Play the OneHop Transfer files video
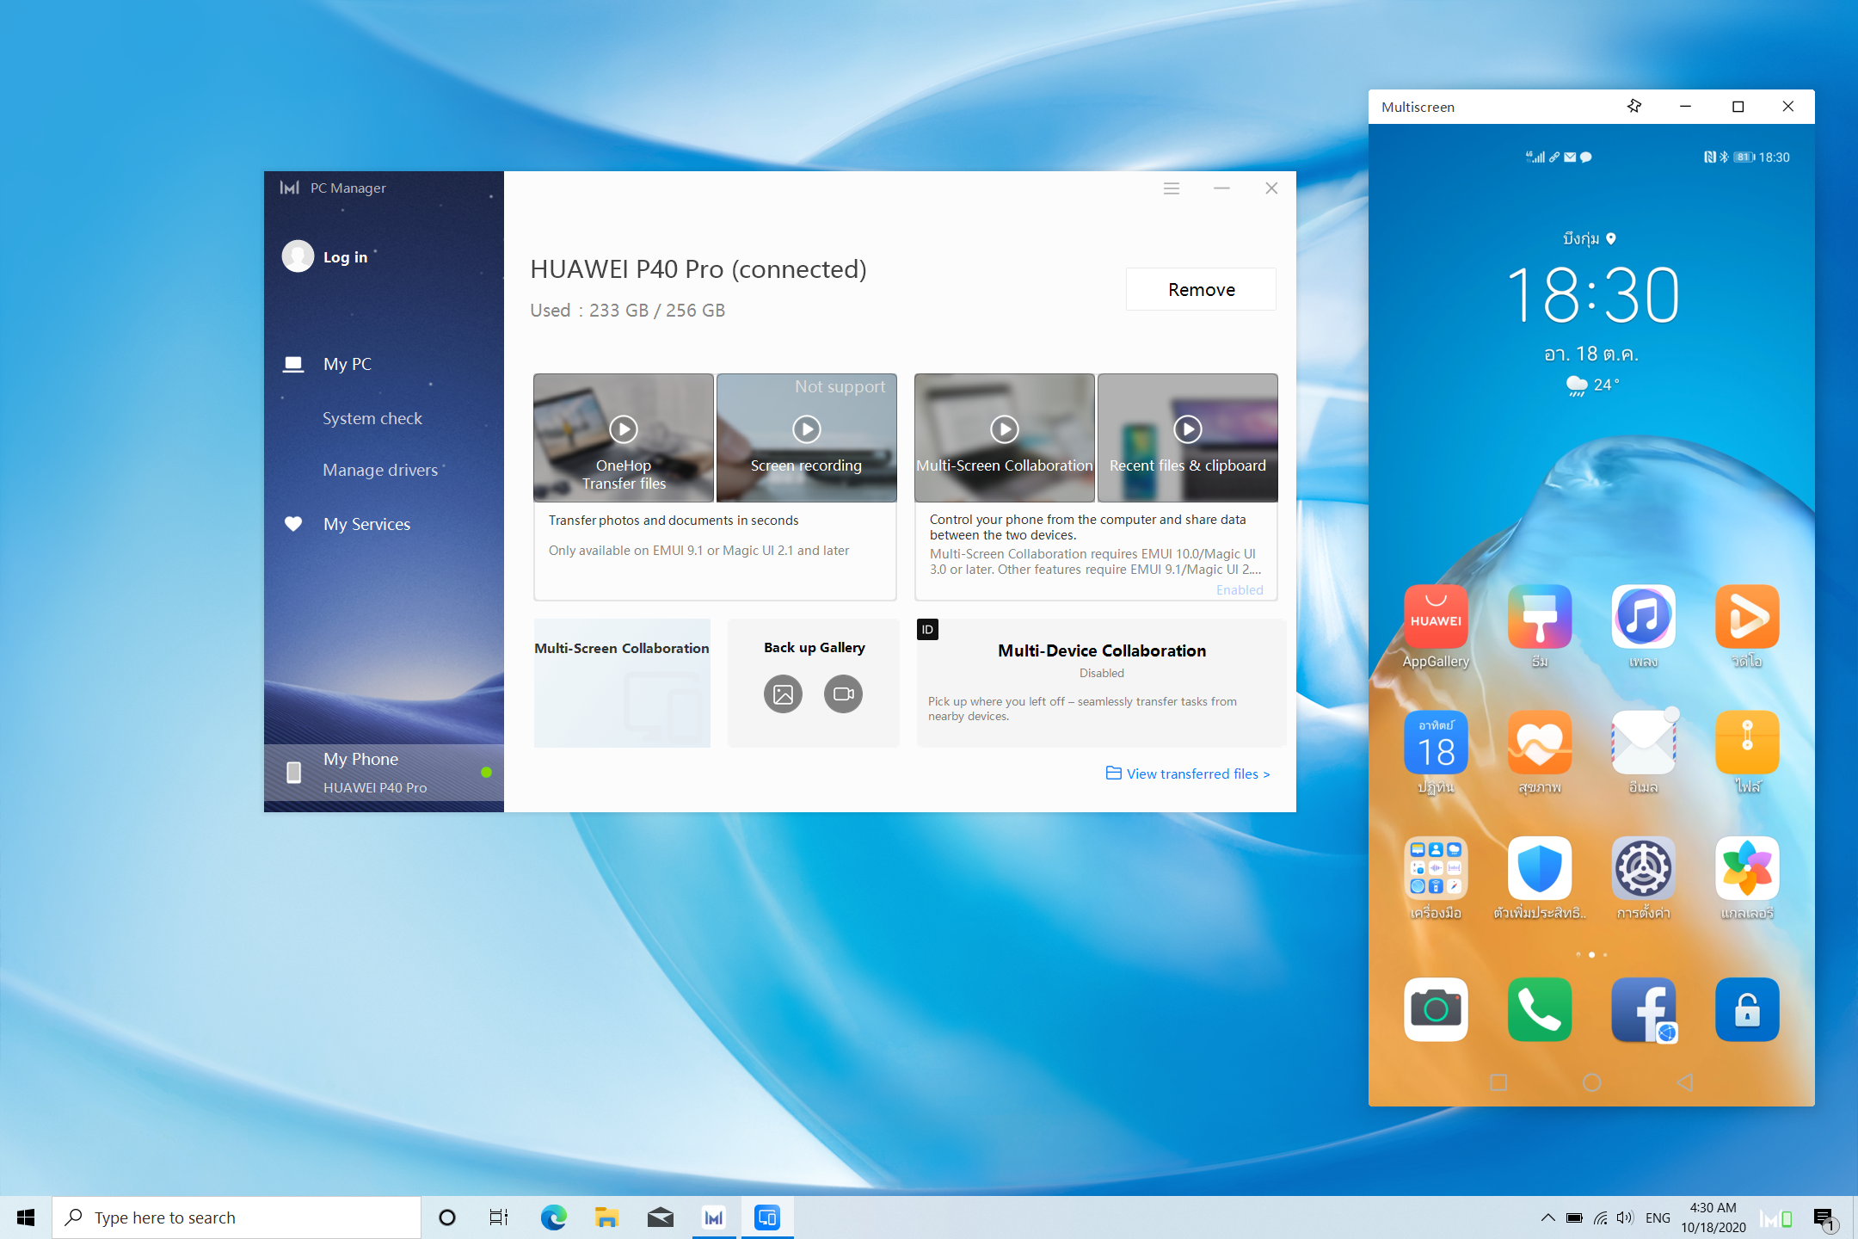The height and width of the screenshot is (1239, 1858). [624, 428]
